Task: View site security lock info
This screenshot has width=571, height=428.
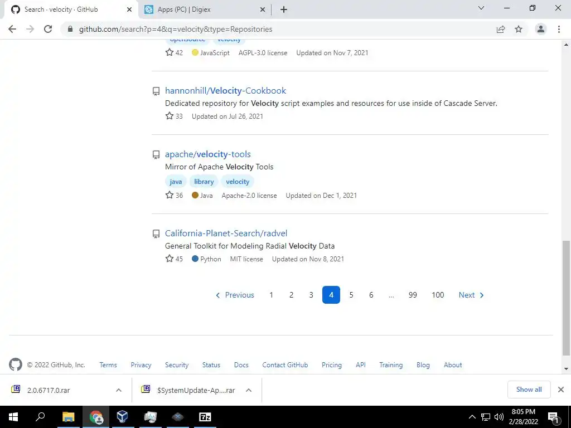Action: [70, 29]
